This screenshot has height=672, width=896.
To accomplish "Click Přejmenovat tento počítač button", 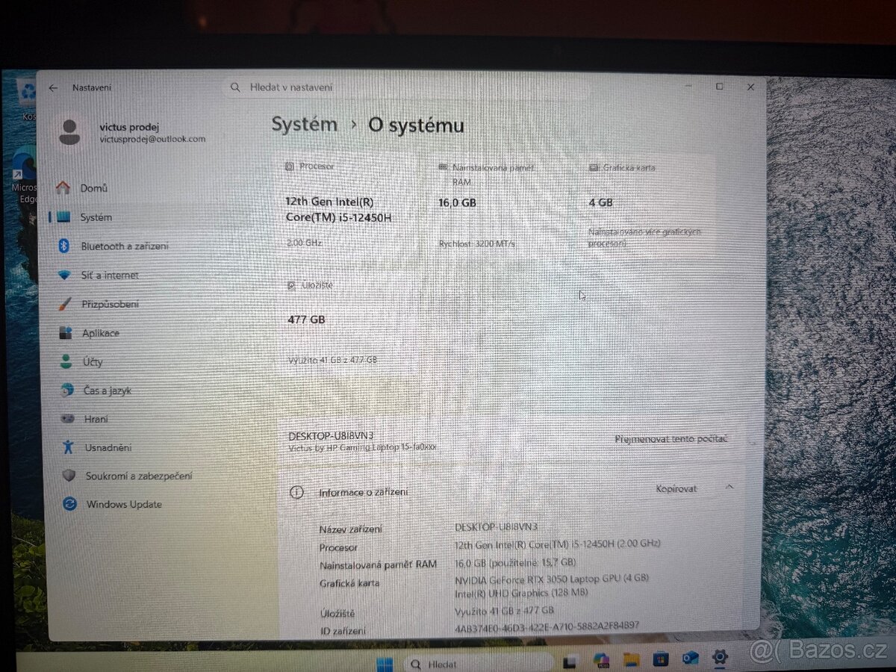I will point(671,439).
